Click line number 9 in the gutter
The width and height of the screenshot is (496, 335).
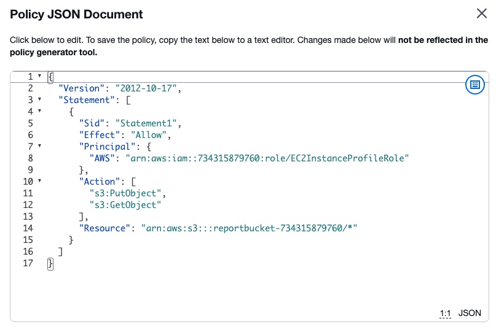click(x=30, y=170)
